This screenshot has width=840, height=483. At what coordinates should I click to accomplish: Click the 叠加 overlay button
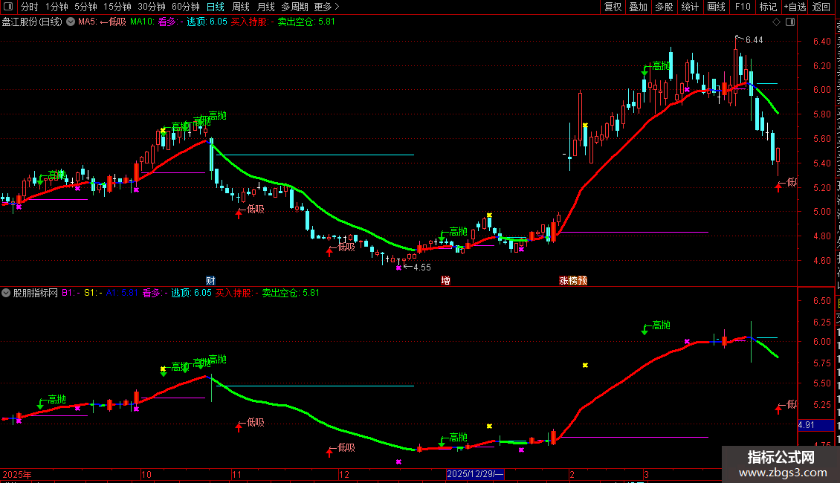(x=638, y=7)
